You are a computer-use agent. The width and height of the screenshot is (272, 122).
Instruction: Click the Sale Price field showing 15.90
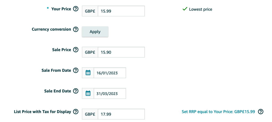tap(121, 52)
